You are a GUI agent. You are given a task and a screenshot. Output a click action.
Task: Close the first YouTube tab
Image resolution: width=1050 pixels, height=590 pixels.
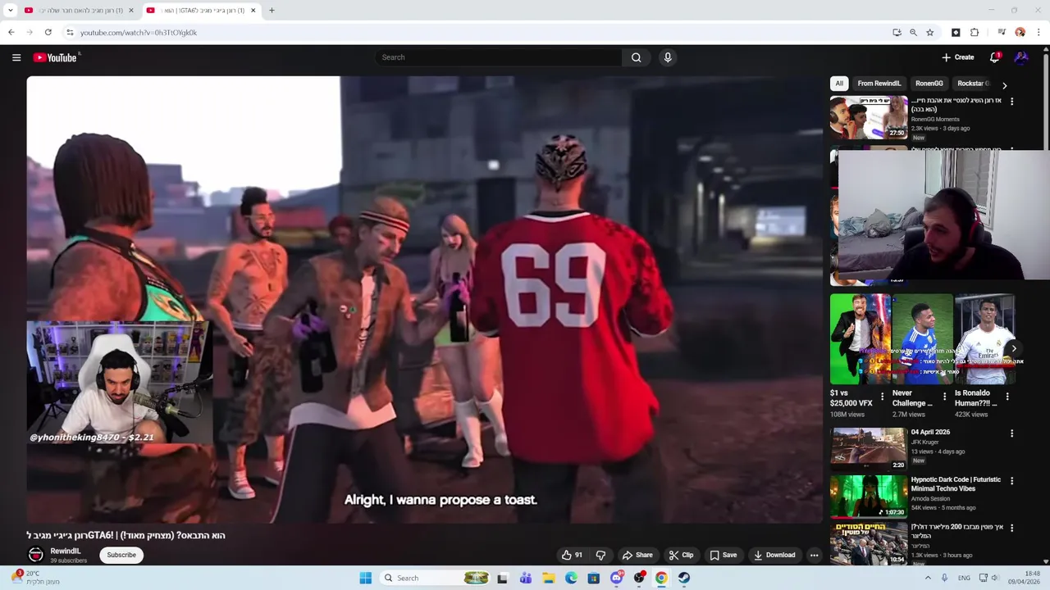[x=131, y=11]
